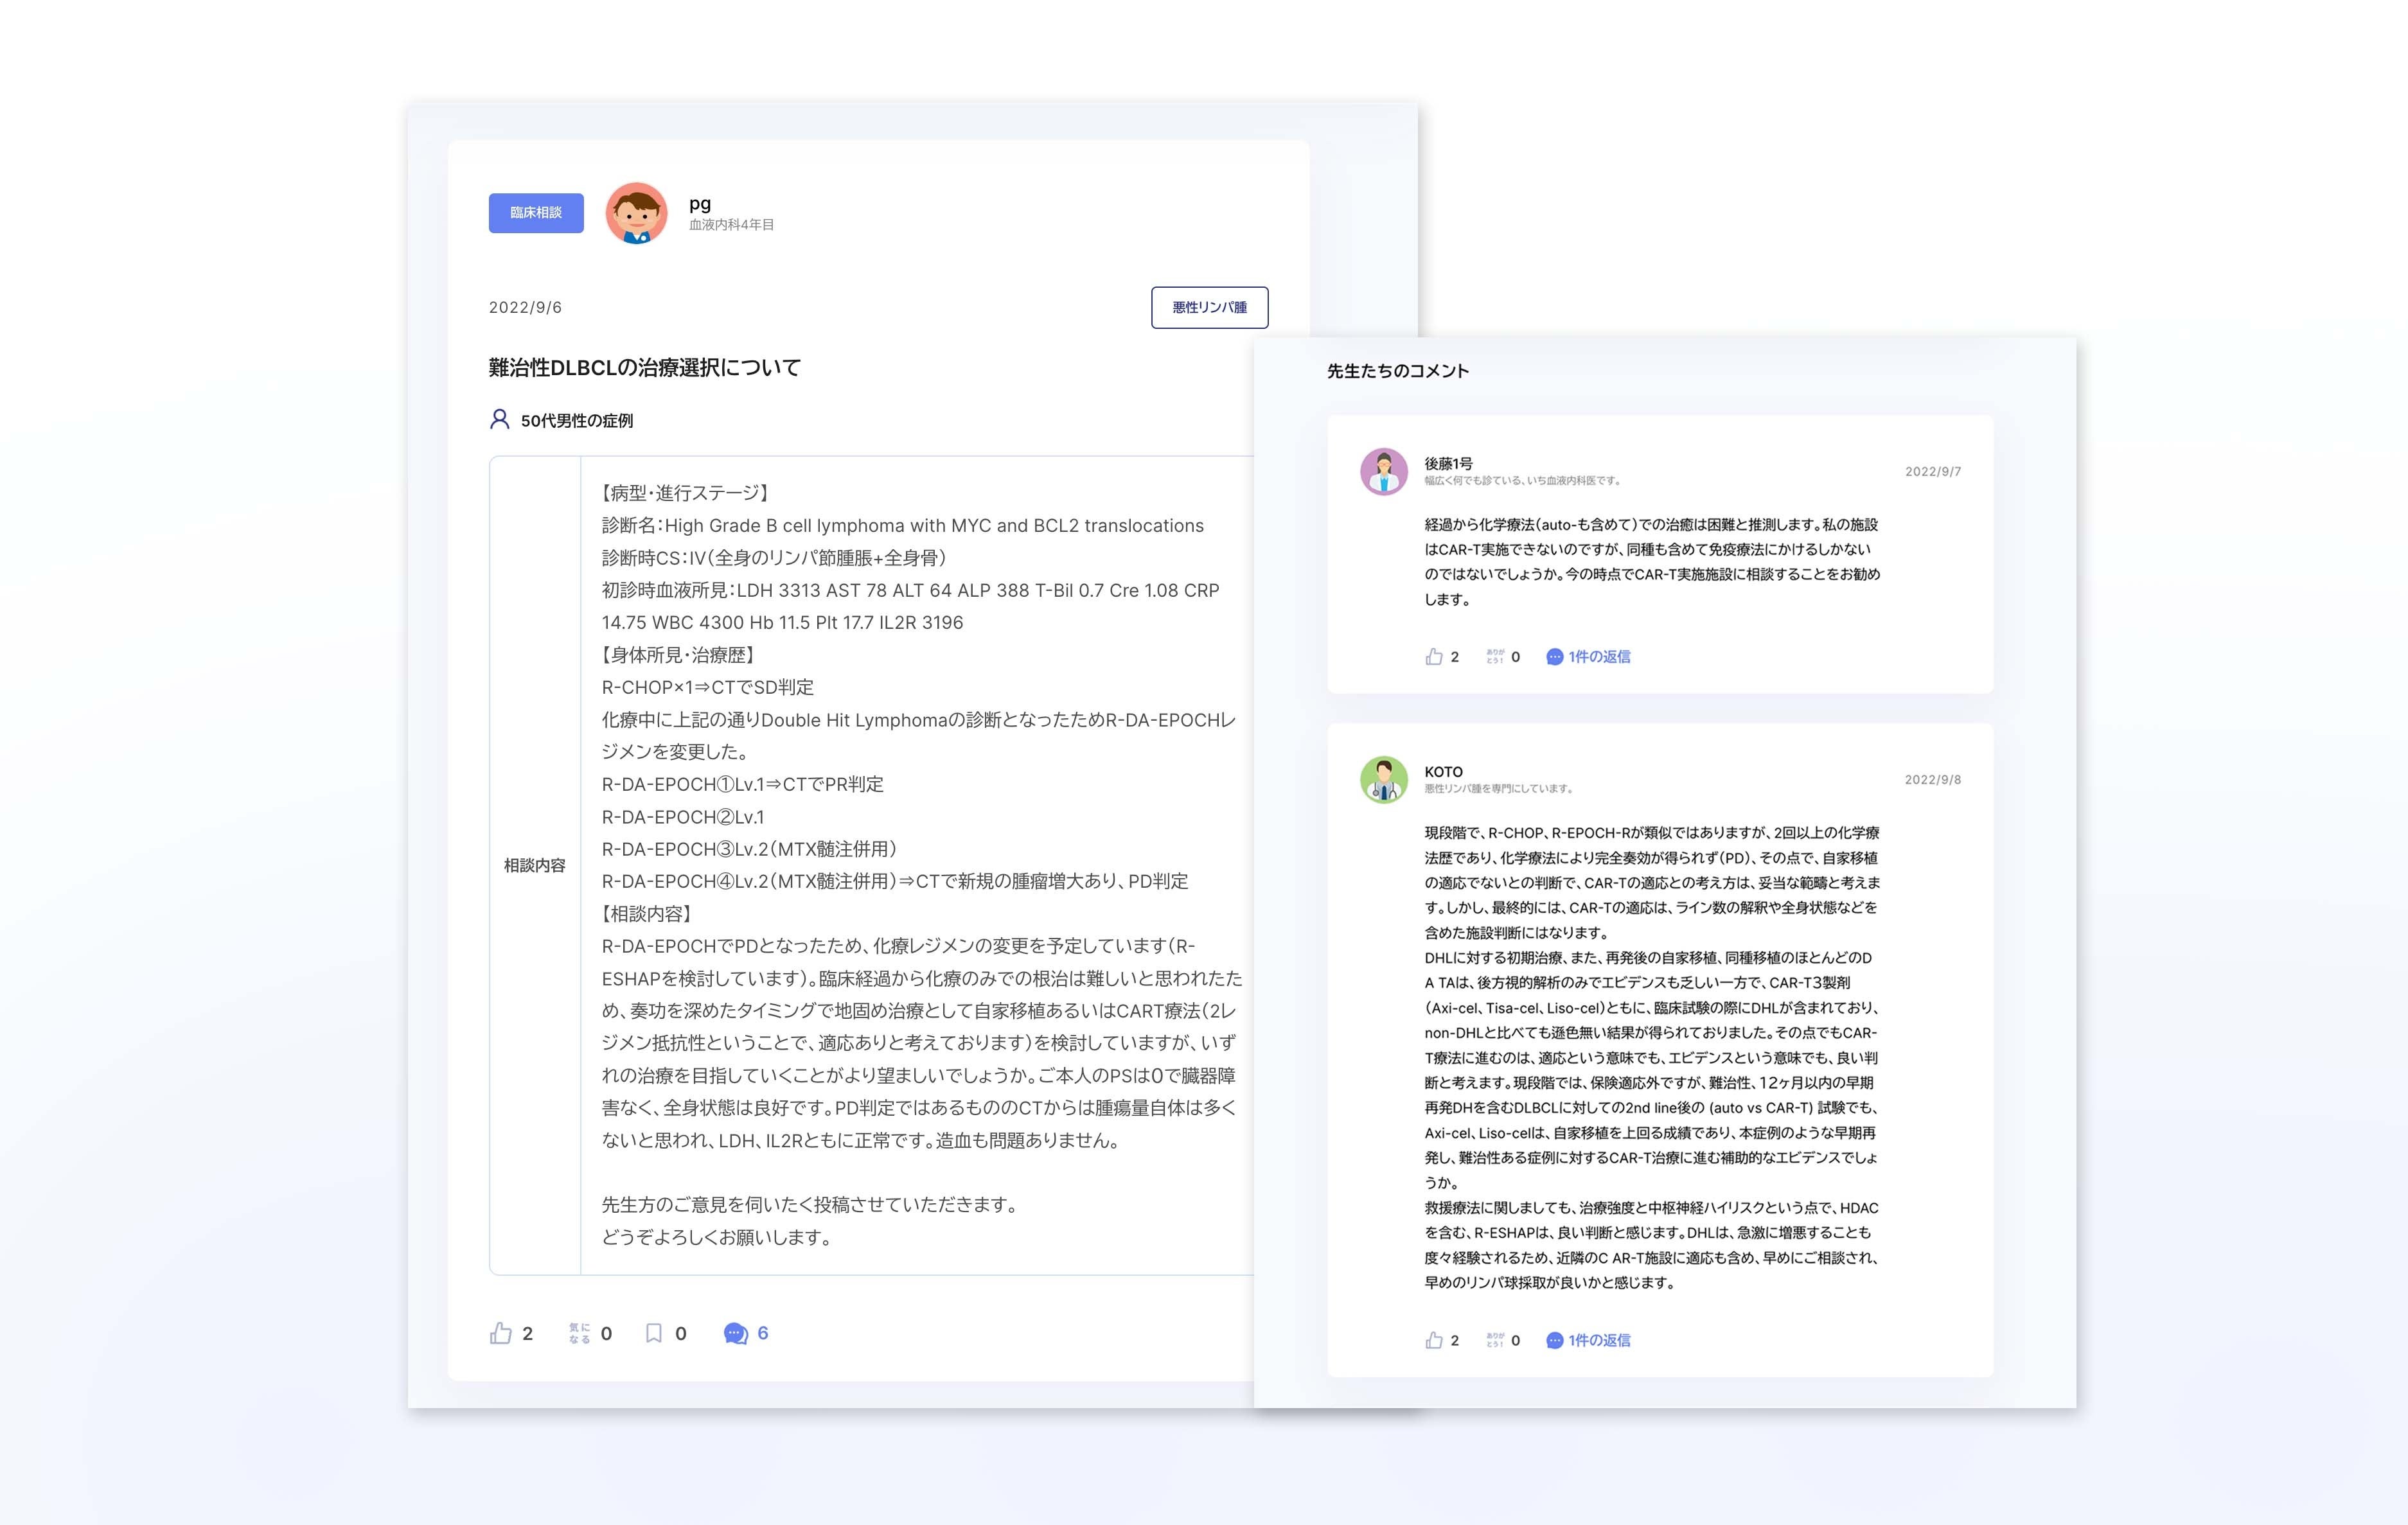Viewport: 2408px width, 1525px height.
Task: Click KOTO's avatar image
Action: (x=1384, y=779)
